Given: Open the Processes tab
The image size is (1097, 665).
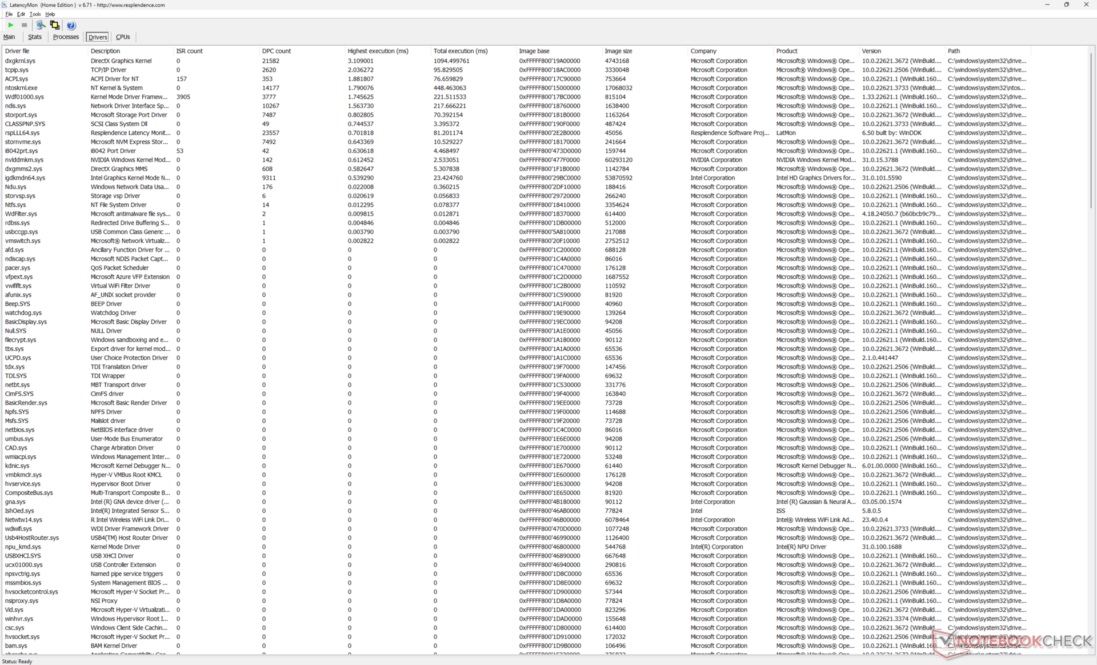Looking at the screenshot, I should tap(66, 37).
